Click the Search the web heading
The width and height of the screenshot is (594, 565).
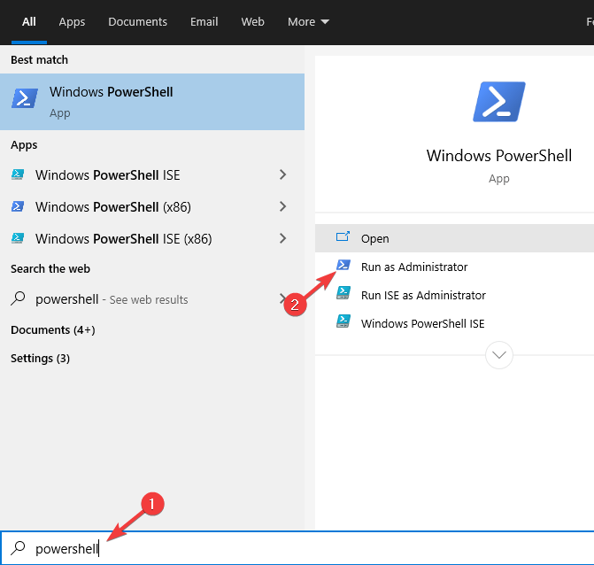coord(50,268)
